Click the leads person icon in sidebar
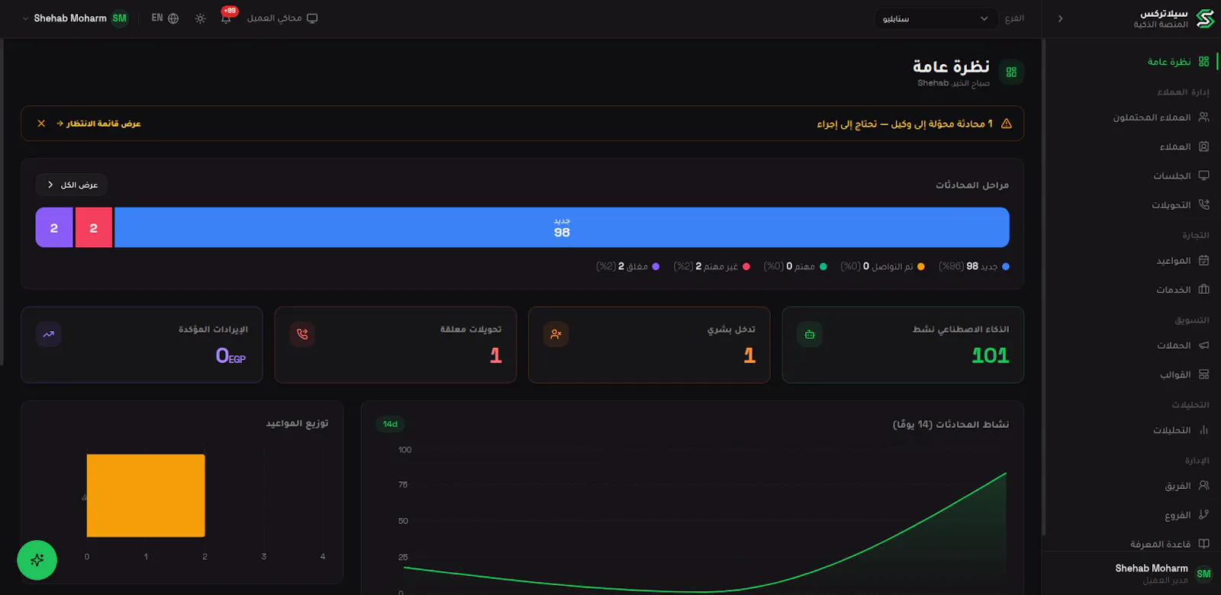1221x595 pixels. [1203, 117]
